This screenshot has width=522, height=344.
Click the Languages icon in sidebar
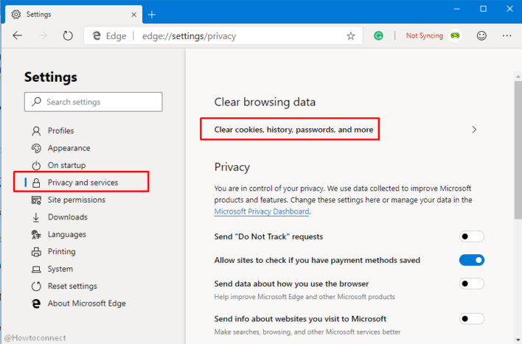tap(36, 234)
